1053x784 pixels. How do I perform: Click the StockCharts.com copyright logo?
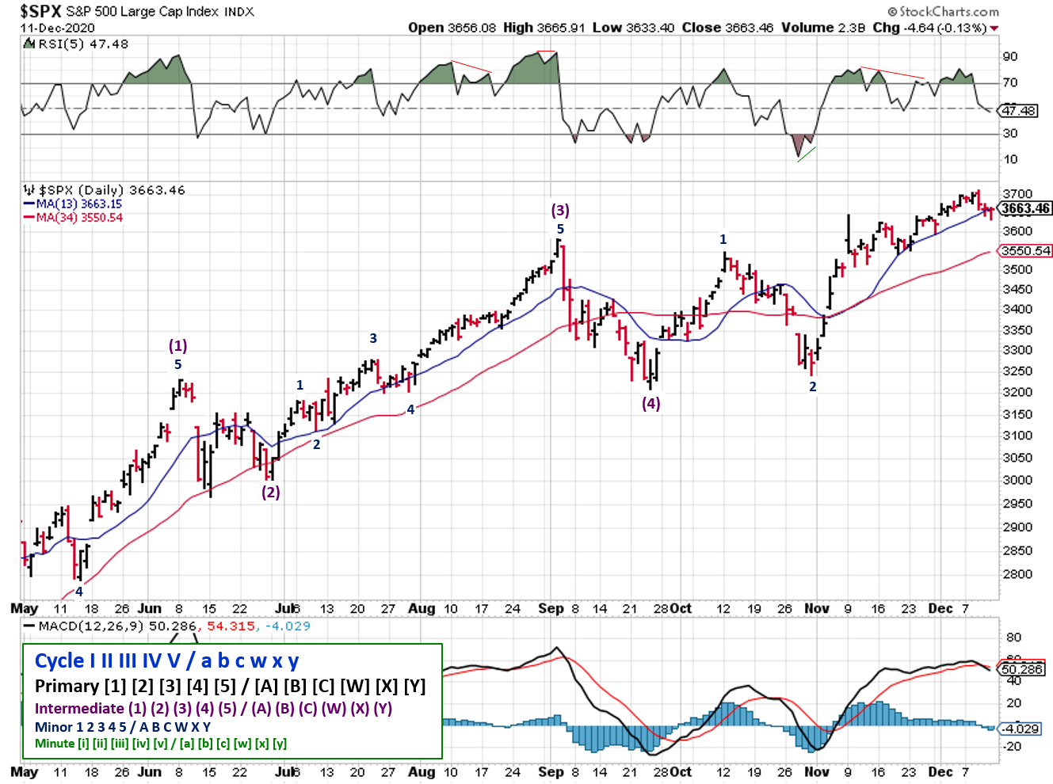coord(943,11)
